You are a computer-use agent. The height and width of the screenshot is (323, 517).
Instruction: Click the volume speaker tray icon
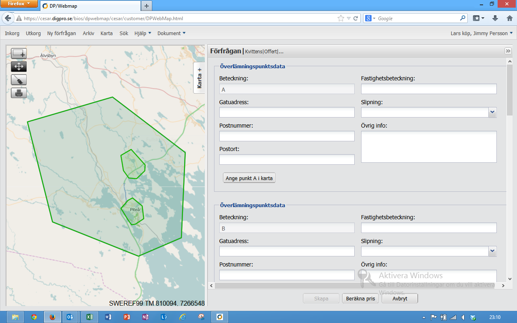pos(463,317)
